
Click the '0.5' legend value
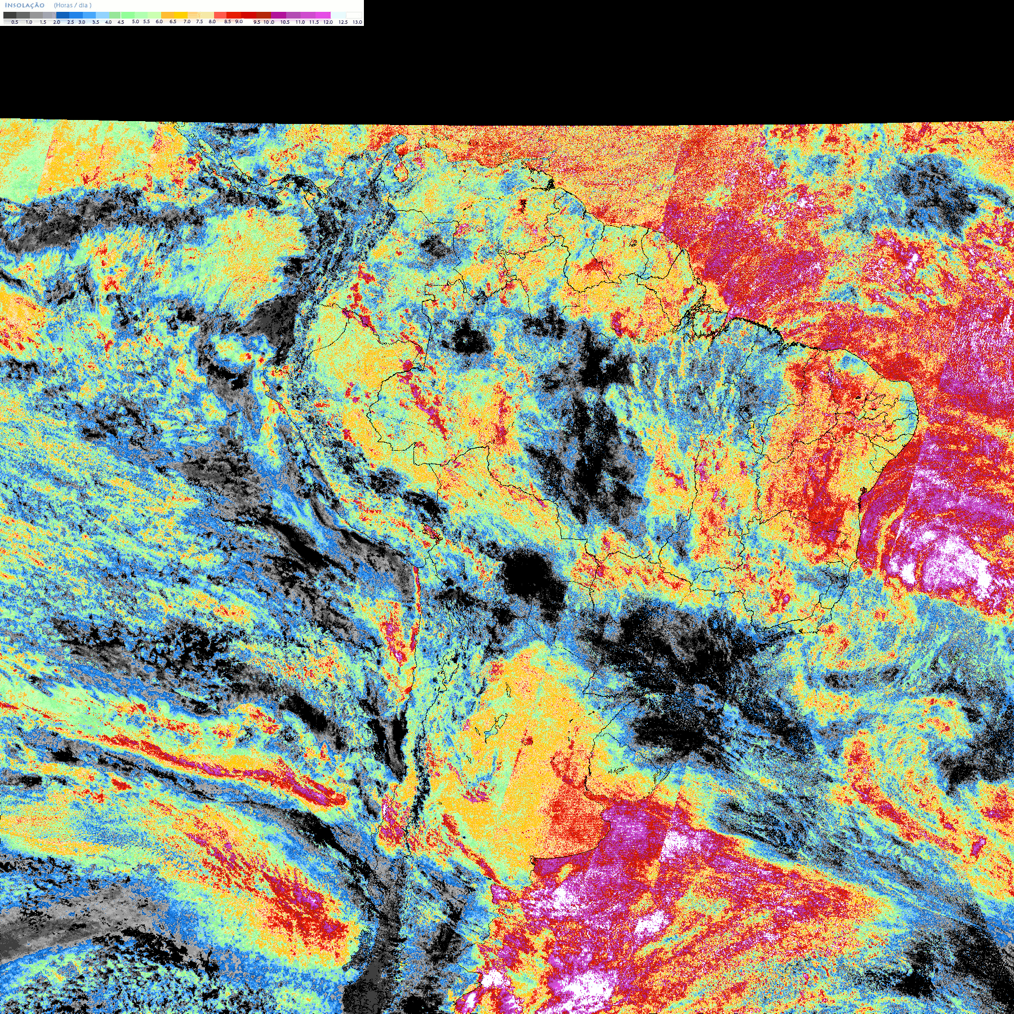[x=15, y=22]
